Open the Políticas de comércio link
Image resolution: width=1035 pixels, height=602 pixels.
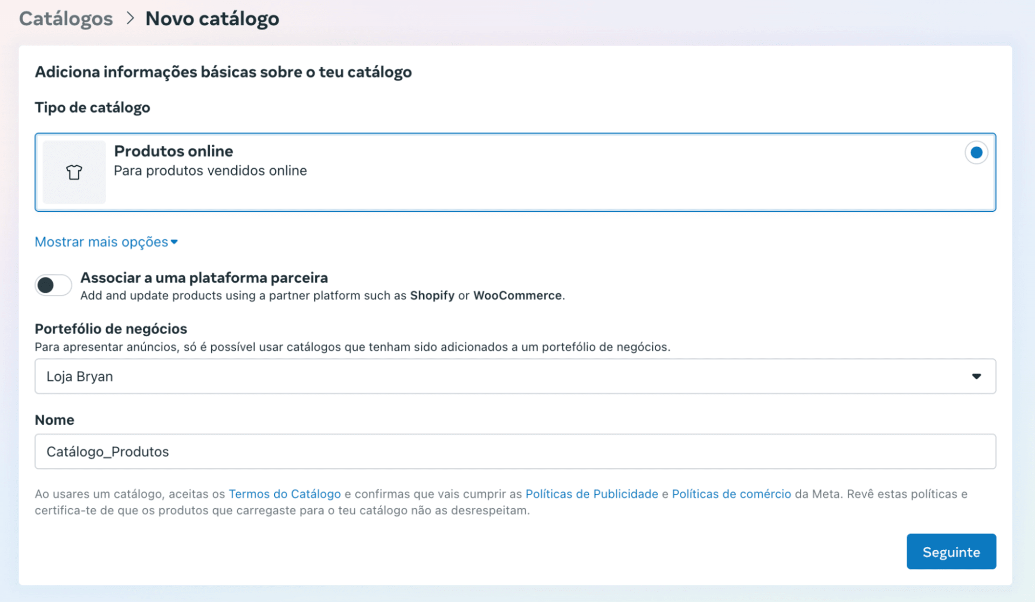(x=731, y=494)
